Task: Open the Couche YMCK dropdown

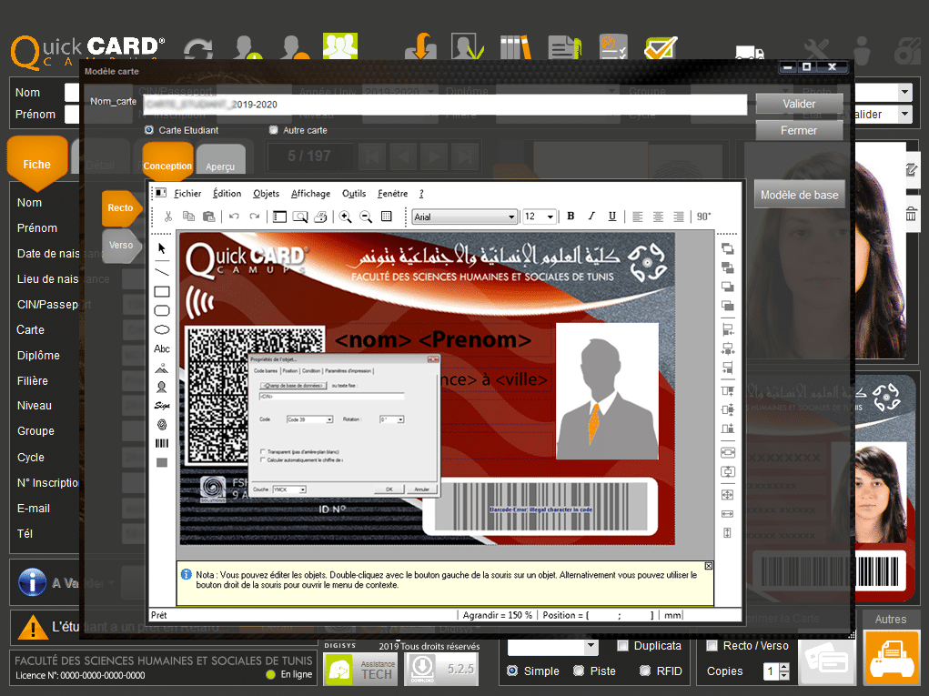Action: 303,489
